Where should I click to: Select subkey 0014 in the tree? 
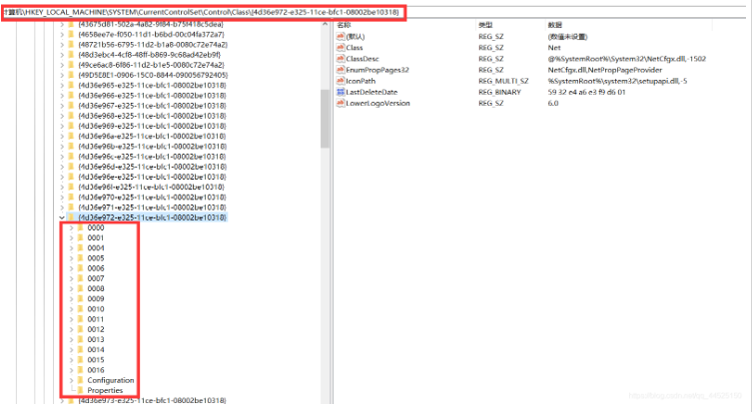(96, 349)
